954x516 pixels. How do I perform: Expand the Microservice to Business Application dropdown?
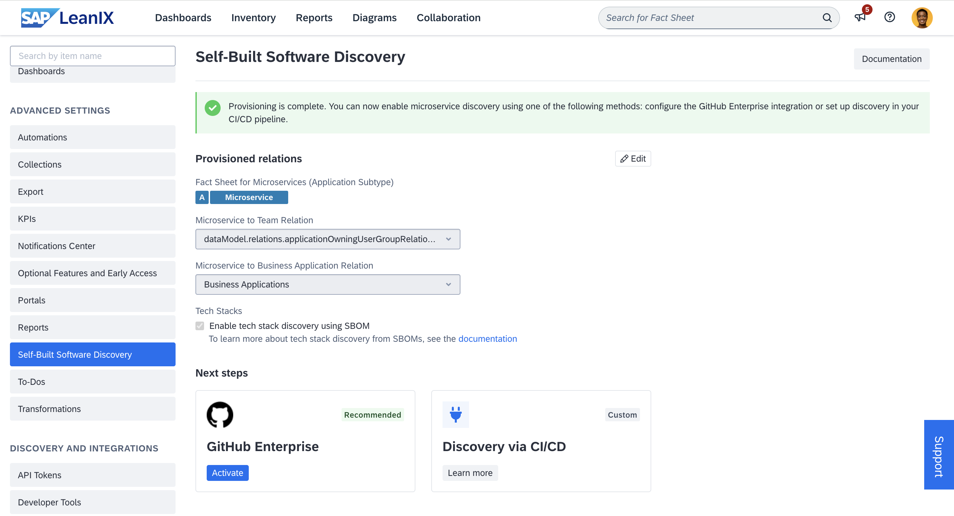(449, 284)
